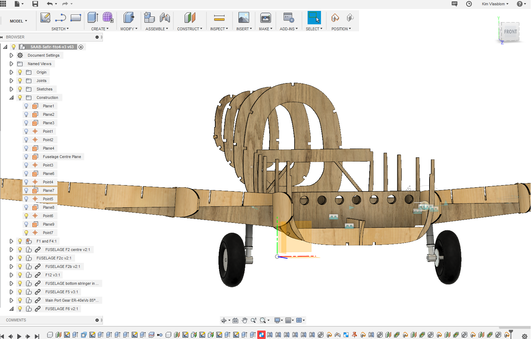Jump to timeline end
This screenshot has height=339, width=531.
[x=37, y=336]
